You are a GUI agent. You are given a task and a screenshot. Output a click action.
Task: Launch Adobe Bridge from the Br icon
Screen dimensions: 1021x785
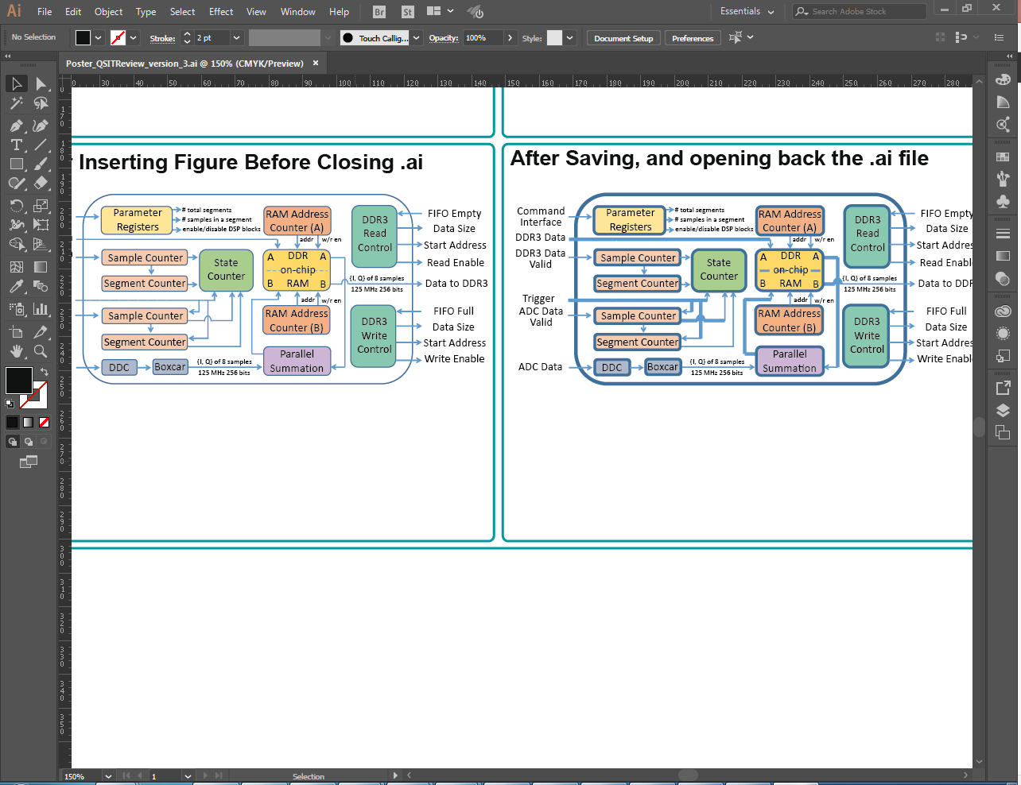coord(379,12)
